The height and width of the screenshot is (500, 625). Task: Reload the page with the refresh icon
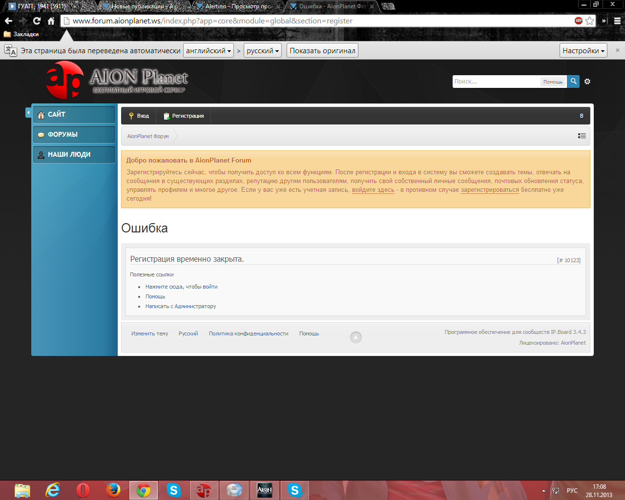(x=37, y=21)
